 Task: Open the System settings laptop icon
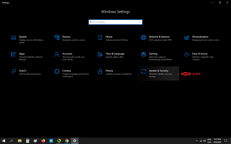tap(14, 38)
